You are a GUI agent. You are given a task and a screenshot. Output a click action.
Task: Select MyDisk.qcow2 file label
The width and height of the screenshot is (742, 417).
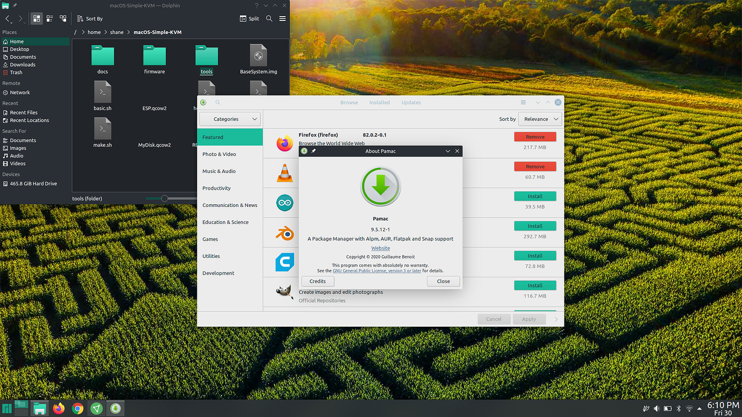click(x=154, y=145)
